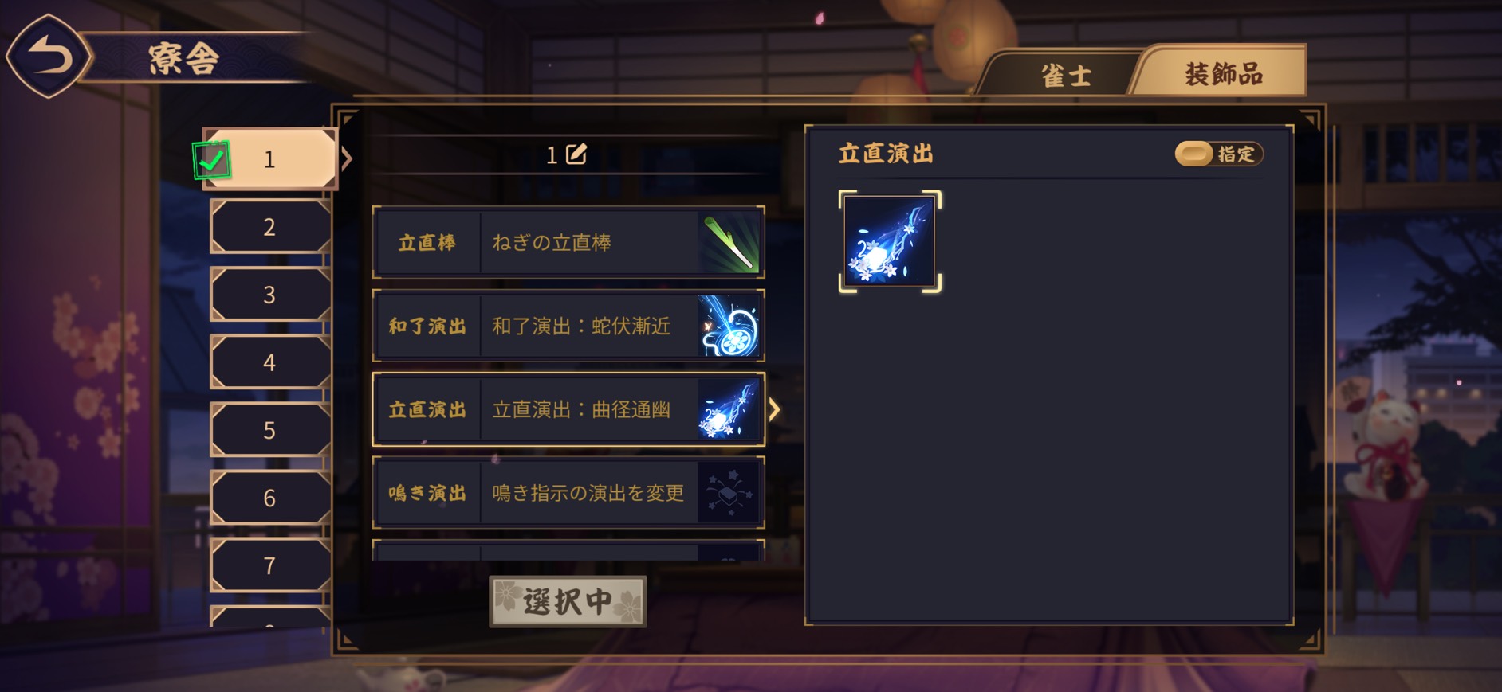Edit preset name with pencil icon
This screenshot has height=692, width=1502.
(576, 154)
